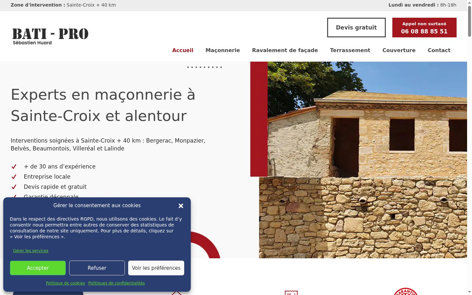The width and height of the screenshot is (472, 295).
Task: Click the "+ de 30 ans d'expérience" text
Action: (x=60, y=167)
